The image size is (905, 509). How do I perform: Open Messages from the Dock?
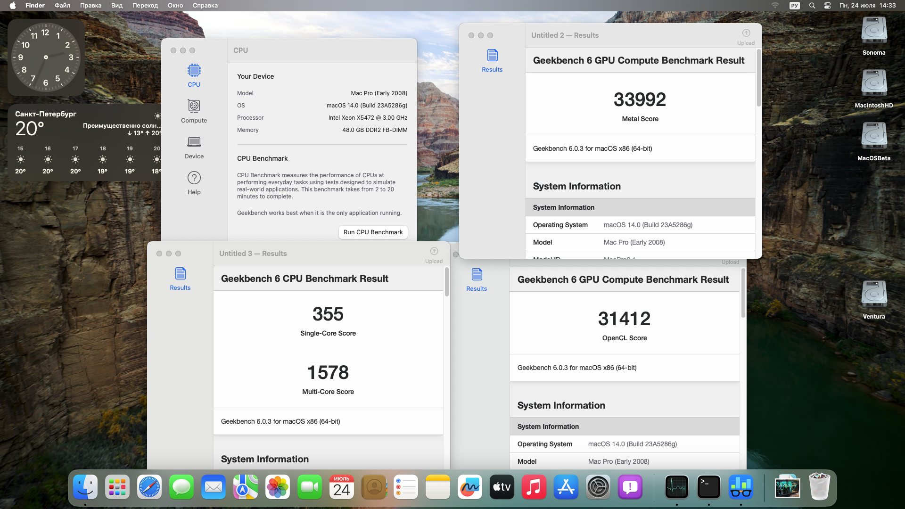coord(181,487)
